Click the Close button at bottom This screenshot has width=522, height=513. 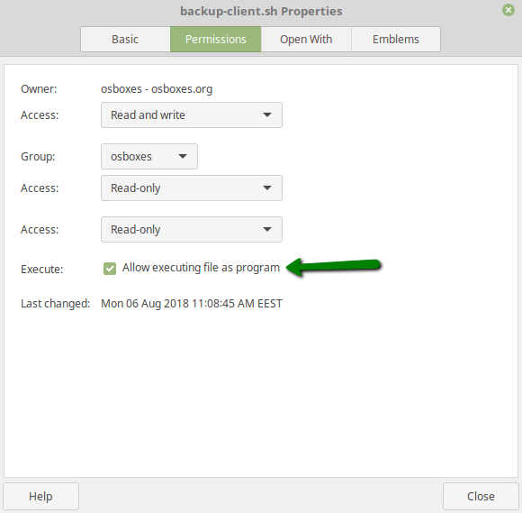[x=481, y=497]
